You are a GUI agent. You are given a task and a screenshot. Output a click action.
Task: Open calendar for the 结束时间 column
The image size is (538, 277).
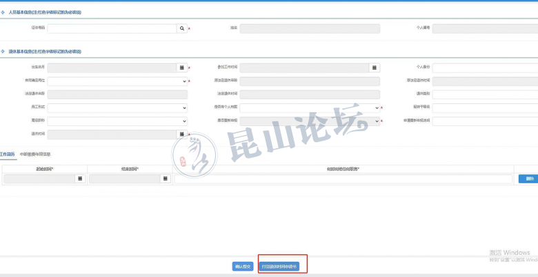166,178
